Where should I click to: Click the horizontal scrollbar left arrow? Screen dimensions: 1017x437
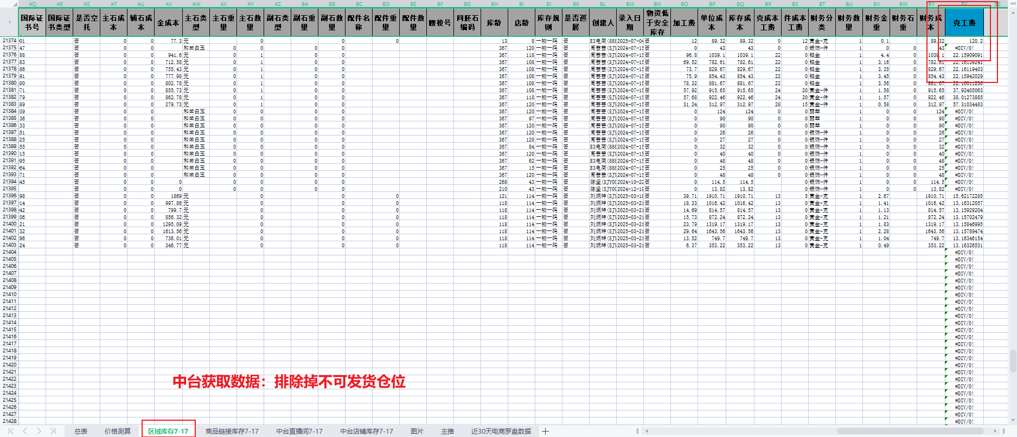tap(647, 432)
